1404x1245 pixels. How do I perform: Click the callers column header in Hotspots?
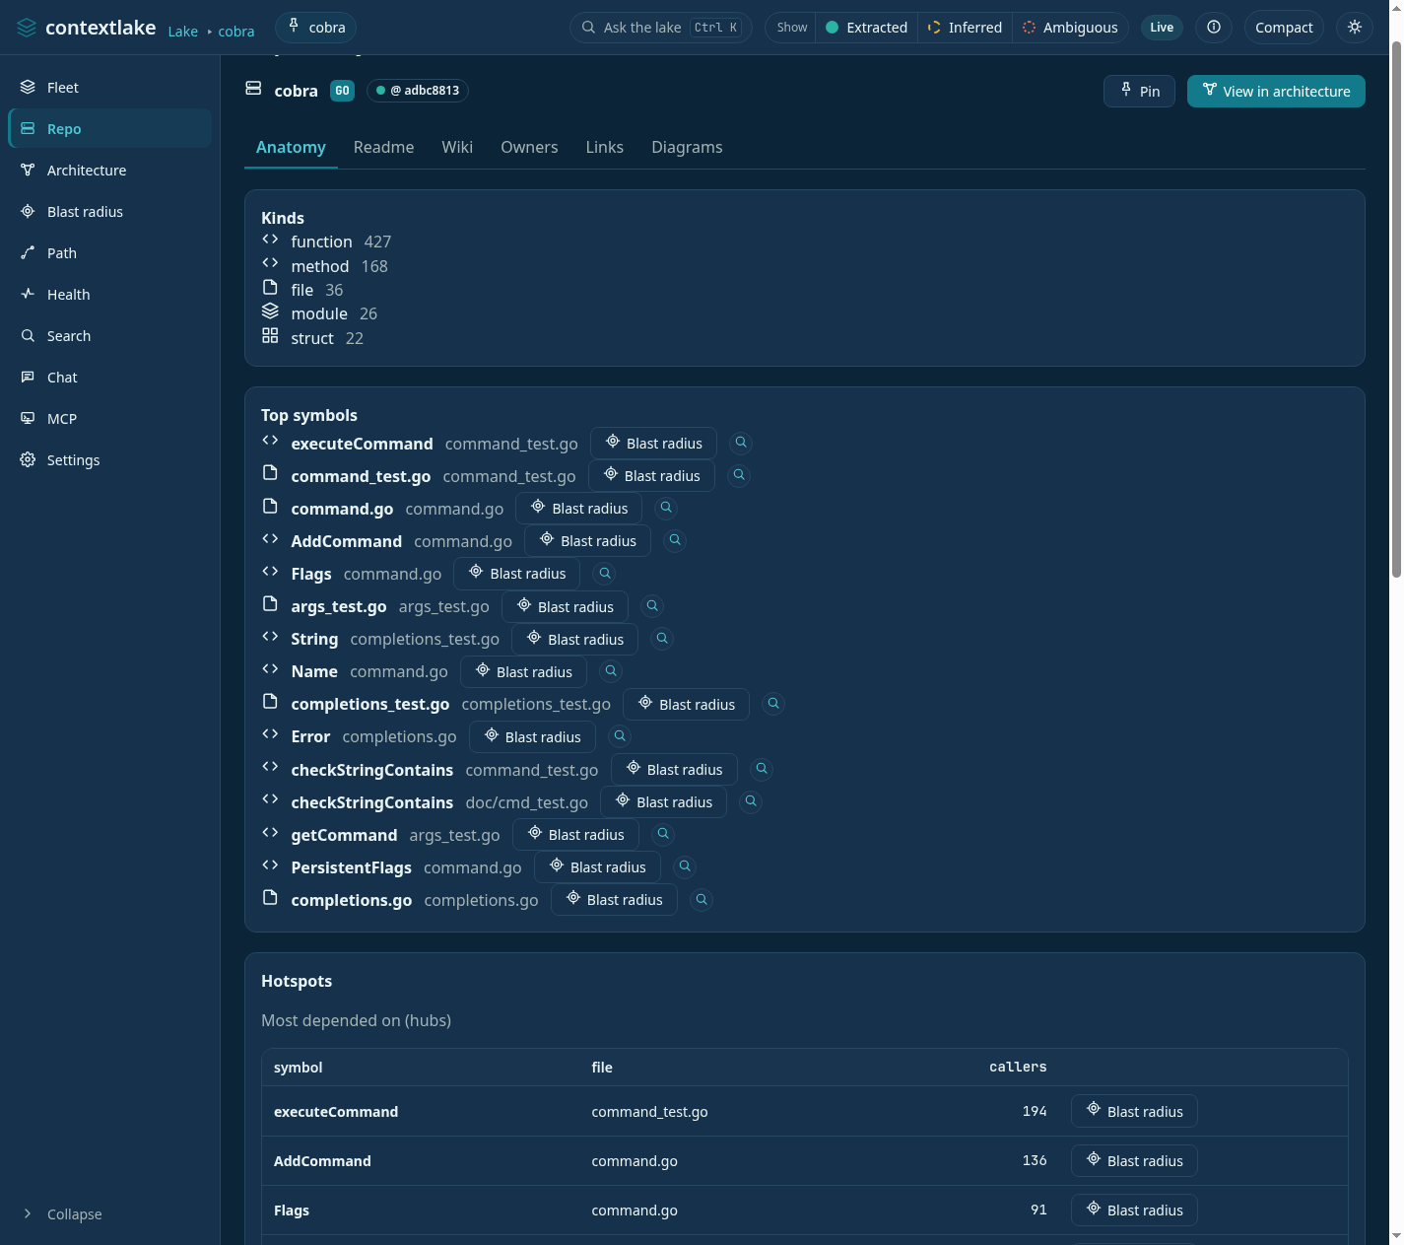[x=1018, y=1067]
